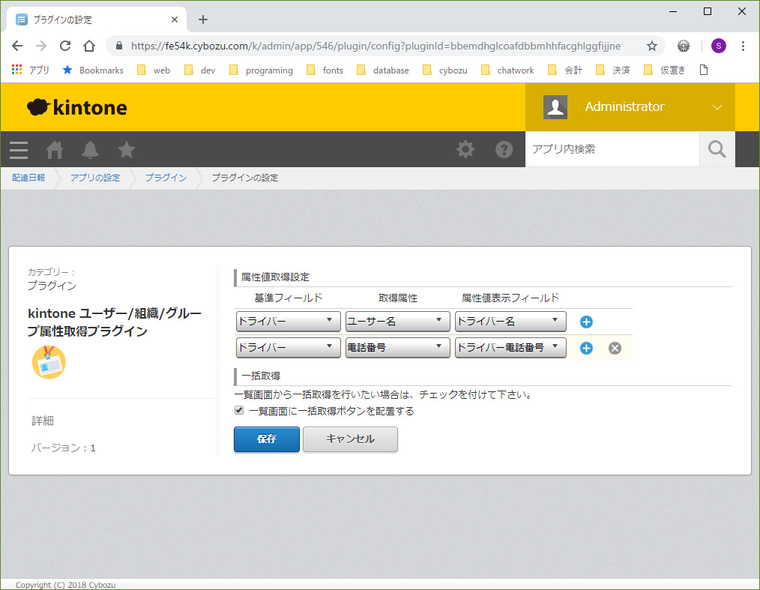Go to アプリの設定 breadcrumb link
The height and width of the screenshot is (590, 760).
click(x=95, y=178)
